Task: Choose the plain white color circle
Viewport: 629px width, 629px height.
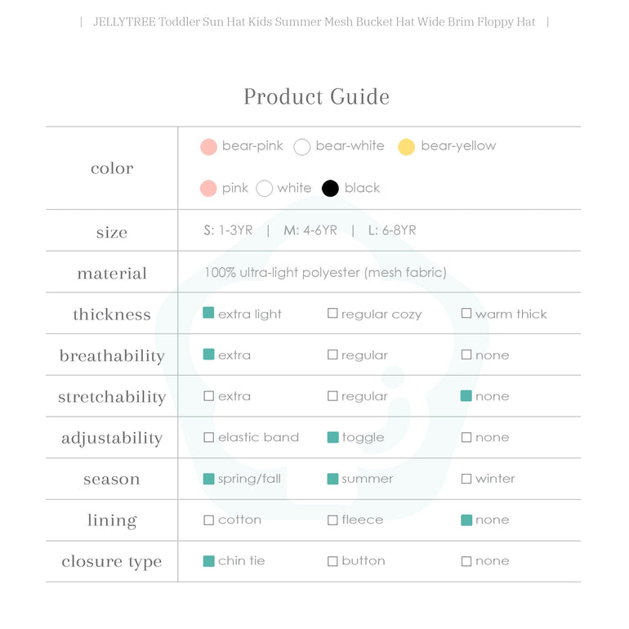Action: [x=264, y=189]
